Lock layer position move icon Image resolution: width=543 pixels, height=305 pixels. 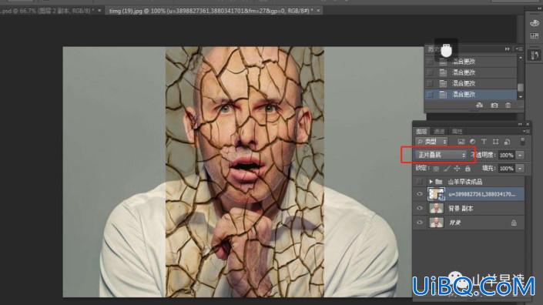pyautogui.click(x=457, y=169)
